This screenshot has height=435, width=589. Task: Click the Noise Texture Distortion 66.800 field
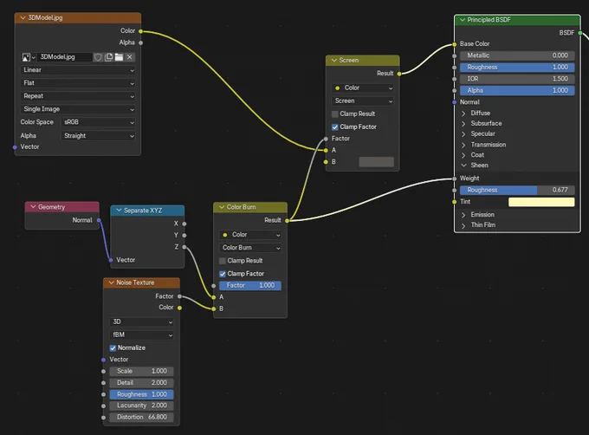pyautogui.click(x=141, y=418)
